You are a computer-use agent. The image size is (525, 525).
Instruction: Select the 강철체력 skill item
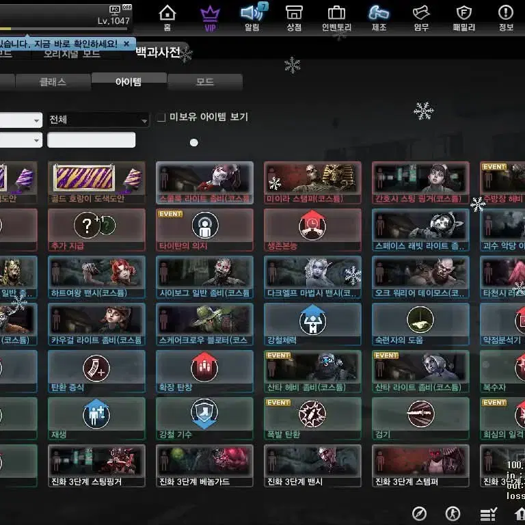tap(312, 324)
